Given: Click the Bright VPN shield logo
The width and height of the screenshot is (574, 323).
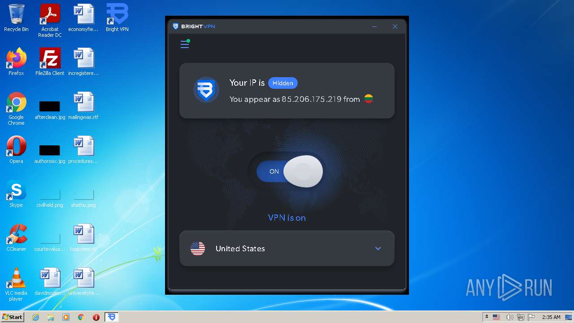Looking at the screenshot, I should pyautogui.click(x=206, y=90).
